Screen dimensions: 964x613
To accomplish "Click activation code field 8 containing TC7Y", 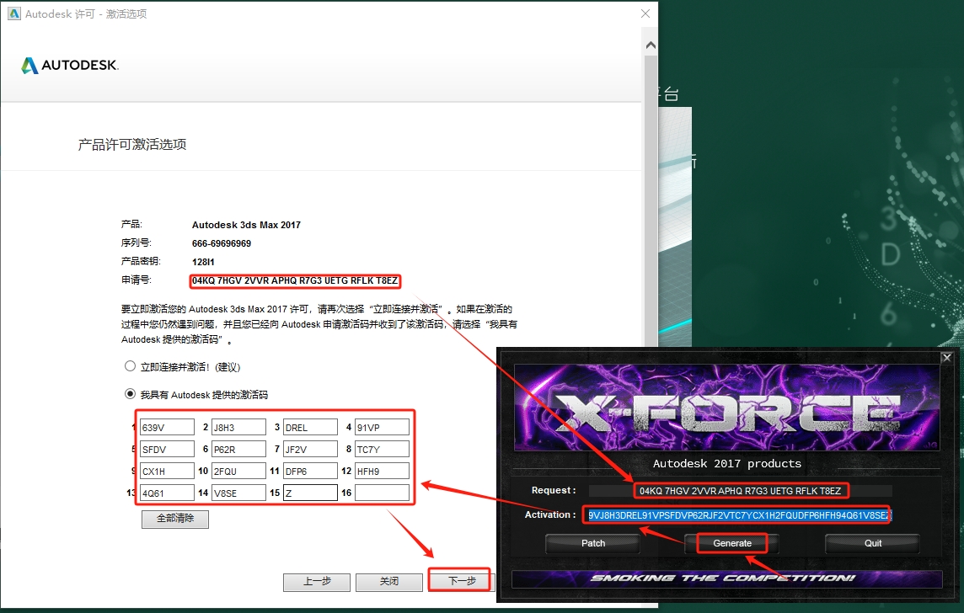I will (382, 449).
